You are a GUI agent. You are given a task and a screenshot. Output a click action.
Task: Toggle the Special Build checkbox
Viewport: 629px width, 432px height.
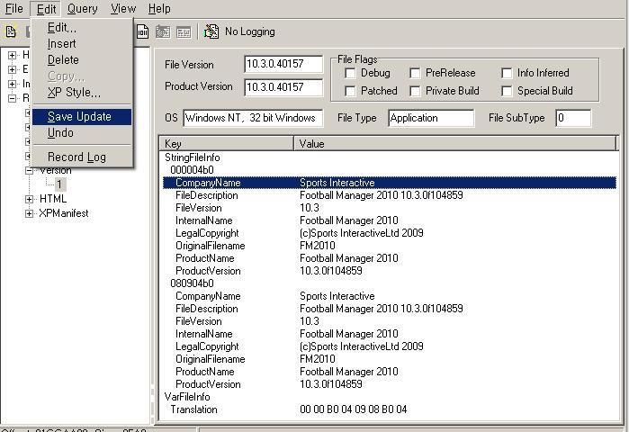click(x=508, y=91)
